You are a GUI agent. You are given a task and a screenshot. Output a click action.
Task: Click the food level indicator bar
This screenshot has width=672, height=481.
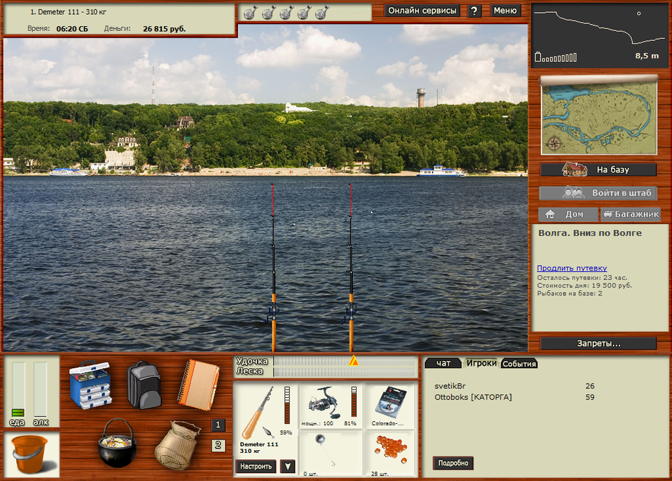pos(18,389)
